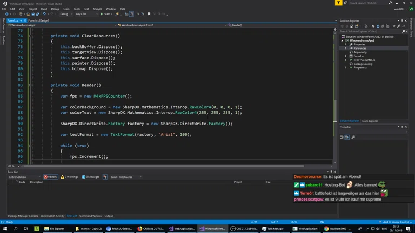Viewport: 415px width, 233px height.
Task: Open the Debug configuration dropdown
Action: pos(66,14)
